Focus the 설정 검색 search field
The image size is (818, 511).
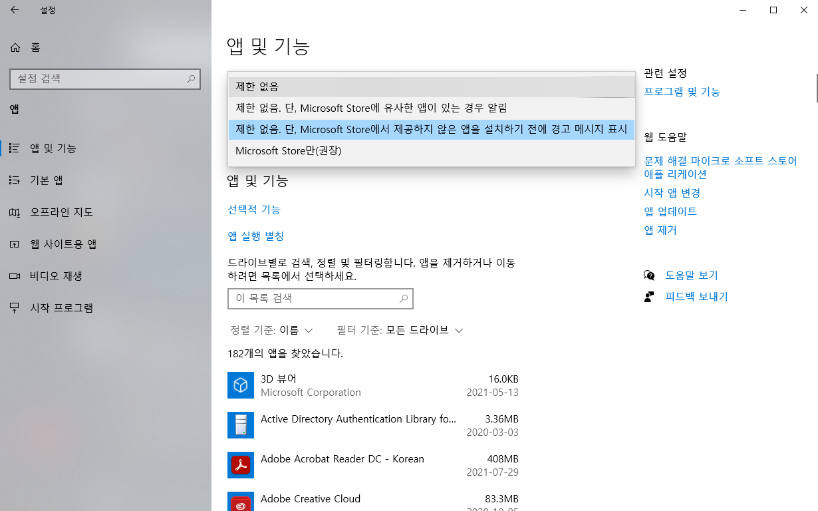105,79
